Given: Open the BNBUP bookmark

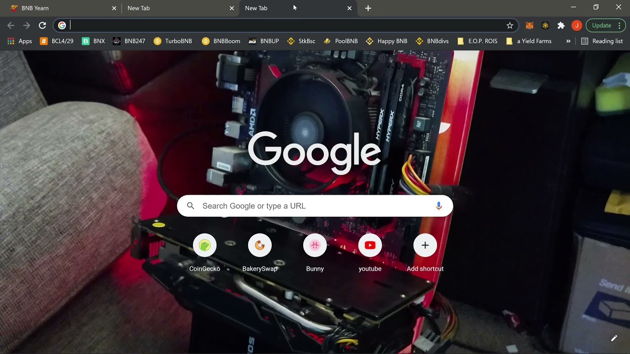Looking at the screenshot, I should click(x=264, y=41).
